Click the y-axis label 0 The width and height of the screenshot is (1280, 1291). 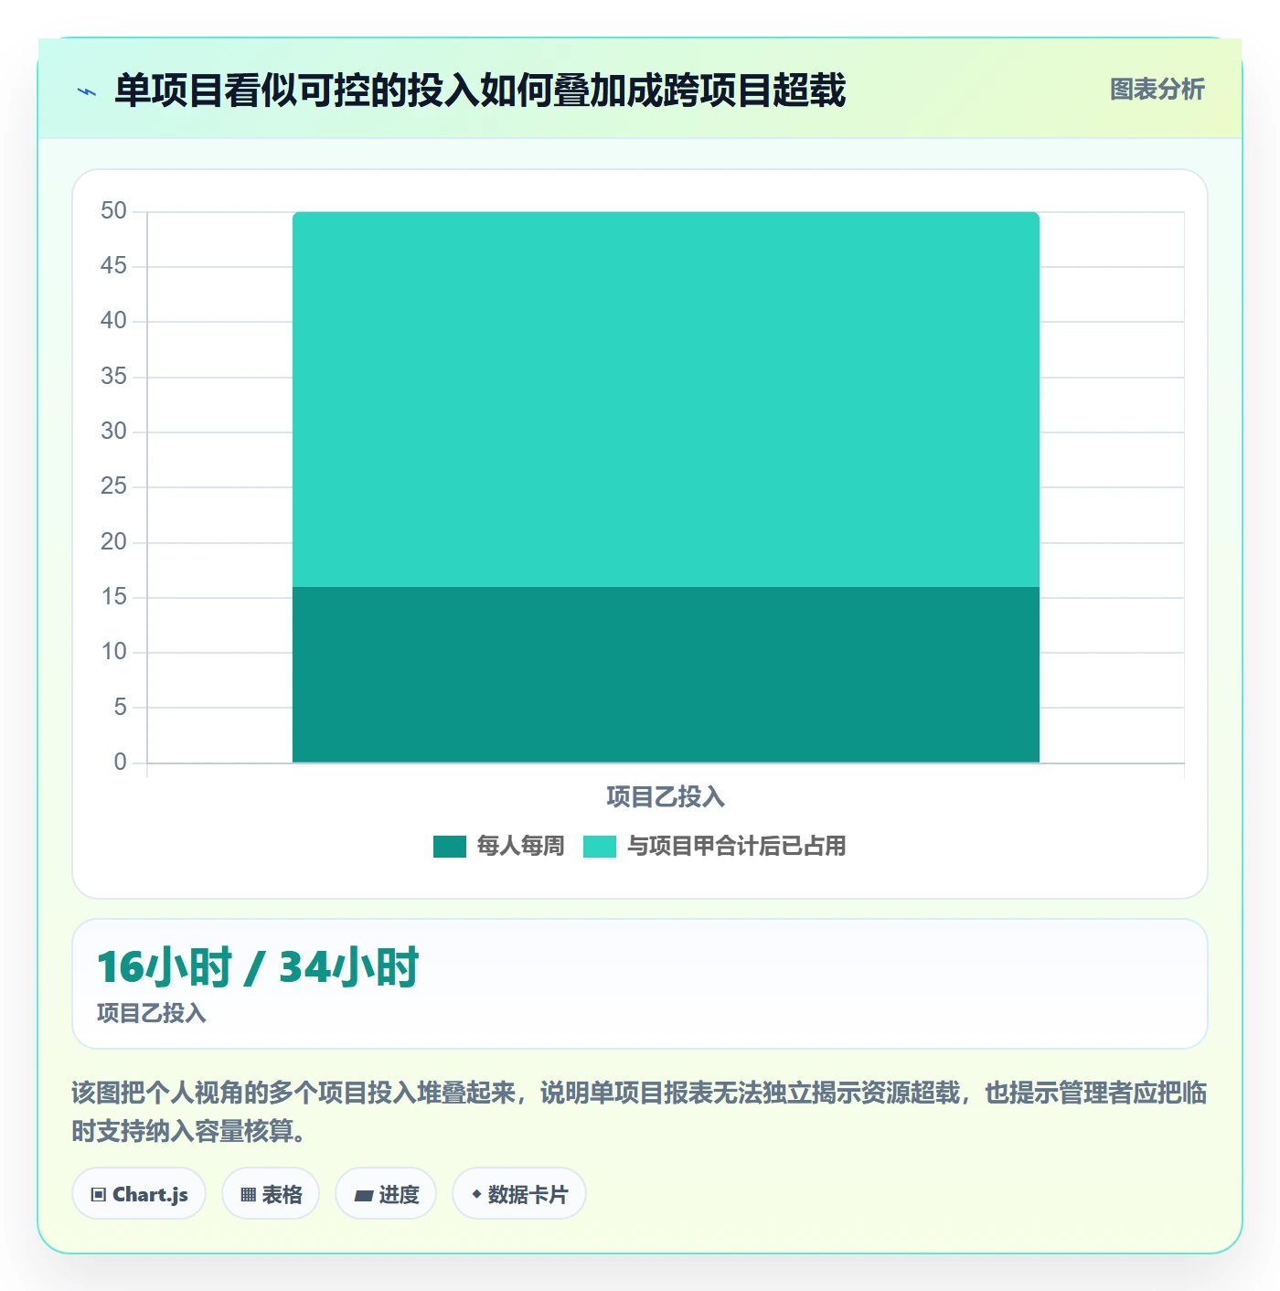click(x=120, y=762)
